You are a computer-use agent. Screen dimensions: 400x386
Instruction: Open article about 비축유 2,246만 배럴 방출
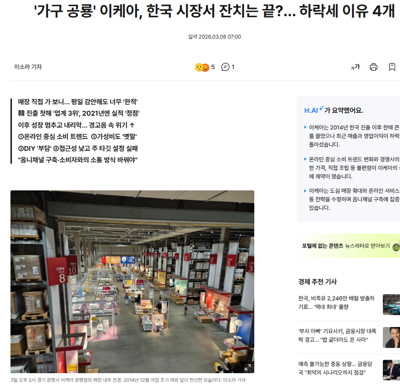tap(336, 302)
